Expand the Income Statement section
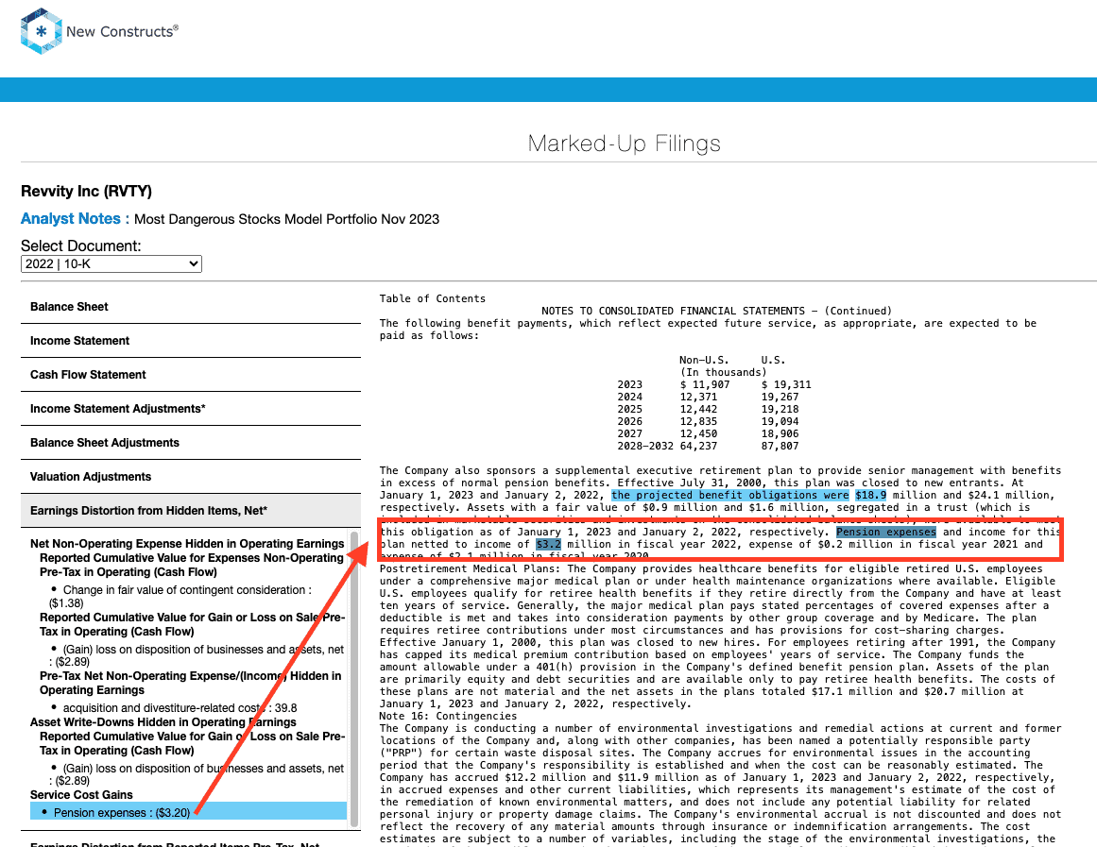The image size is (1097, 847). pyautogui.click(x=191, y=341)
